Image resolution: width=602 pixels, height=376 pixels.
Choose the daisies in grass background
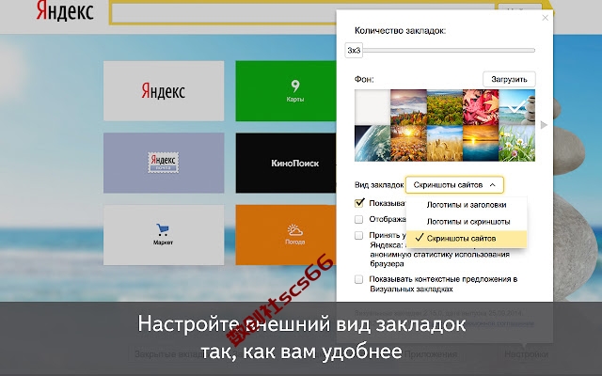(516, 143)
